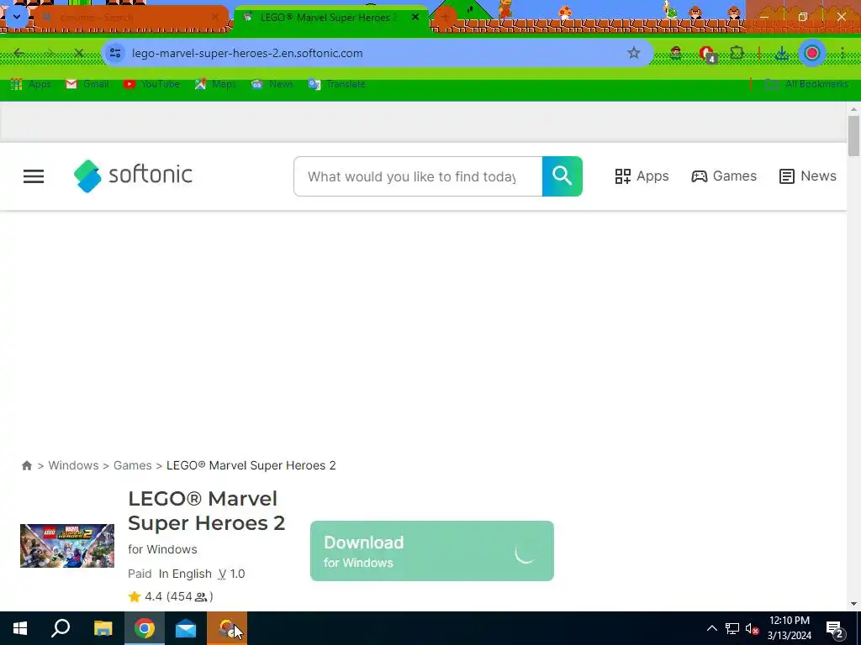This screenshot has width=861, height=645.
Task: Open the YouTube bookmark
Action: click(x=152, y=84)
